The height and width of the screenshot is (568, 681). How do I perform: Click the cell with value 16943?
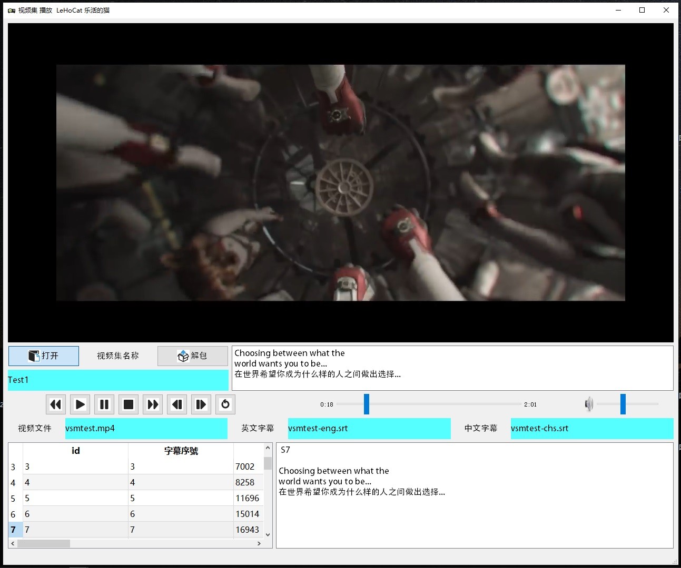pyautogui.click(x=248, y=530)
